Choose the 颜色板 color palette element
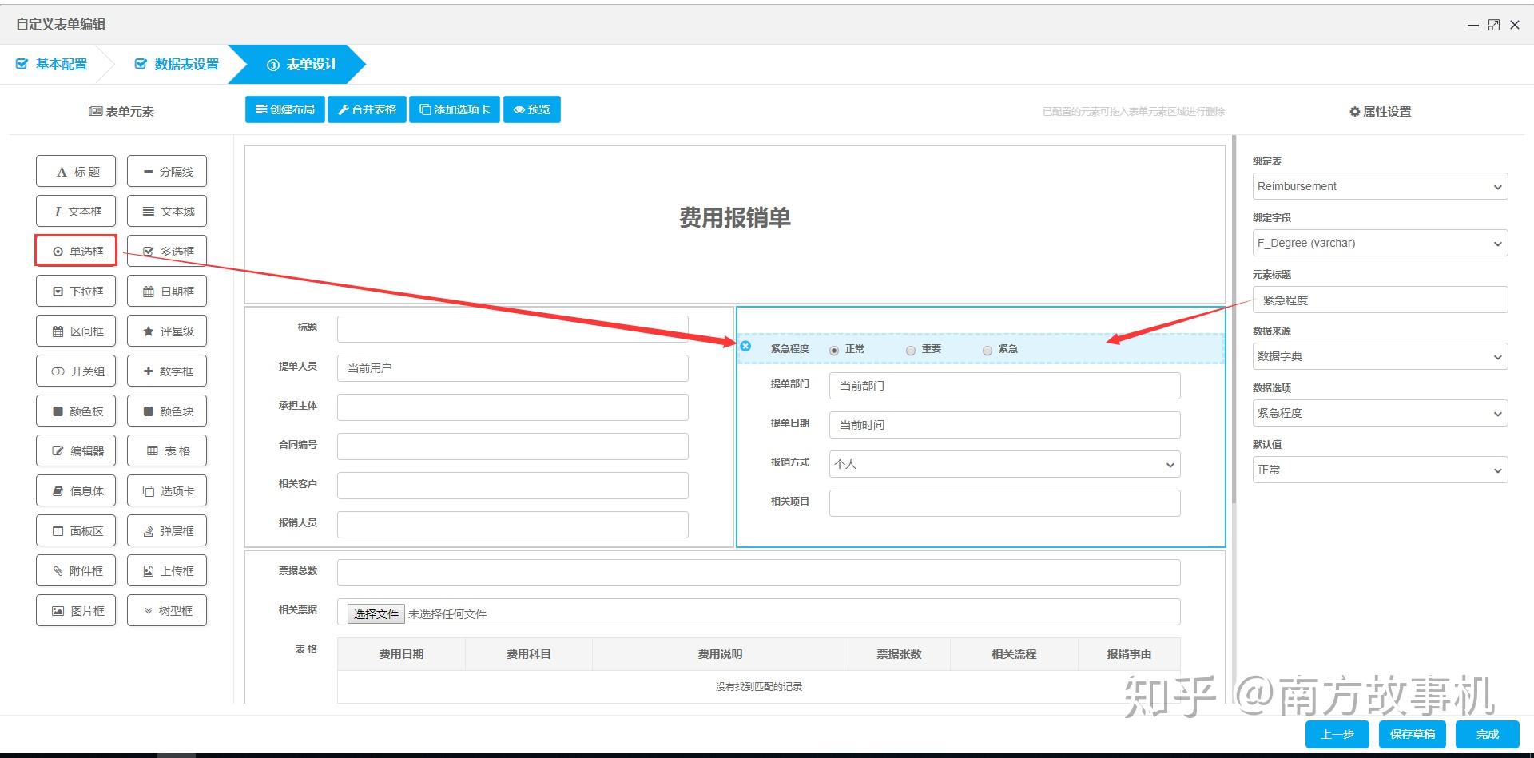This screenshot has height=758, width=1534. (x=76, y=411)
